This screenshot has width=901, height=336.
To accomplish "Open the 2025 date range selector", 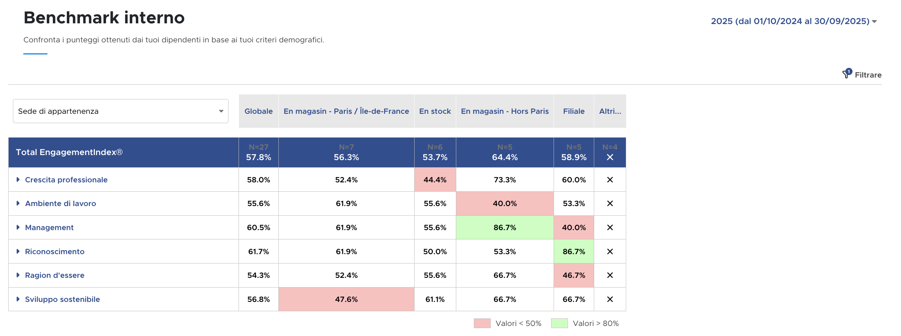I will pyautogui.click(x=793, y=21).
